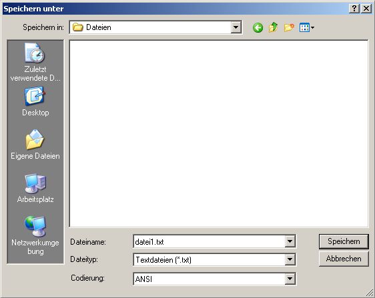Click the Abbrechen button
The width and height of the screenshot is (375, 298).
click(x=344, y=259)
